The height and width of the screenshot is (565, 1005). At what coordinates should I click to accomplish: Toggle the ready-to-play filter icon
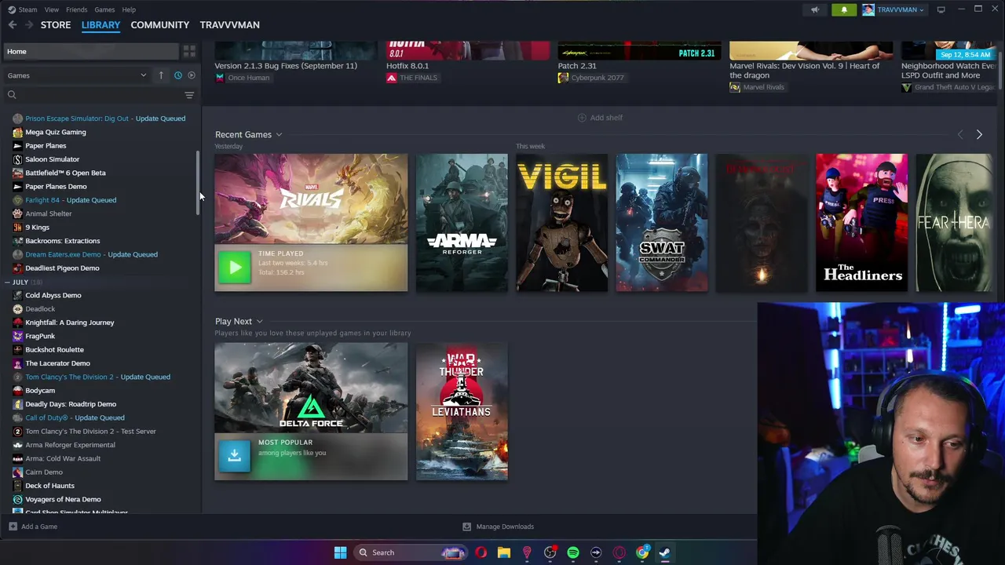pyautogui.click(x=192, y=75)
